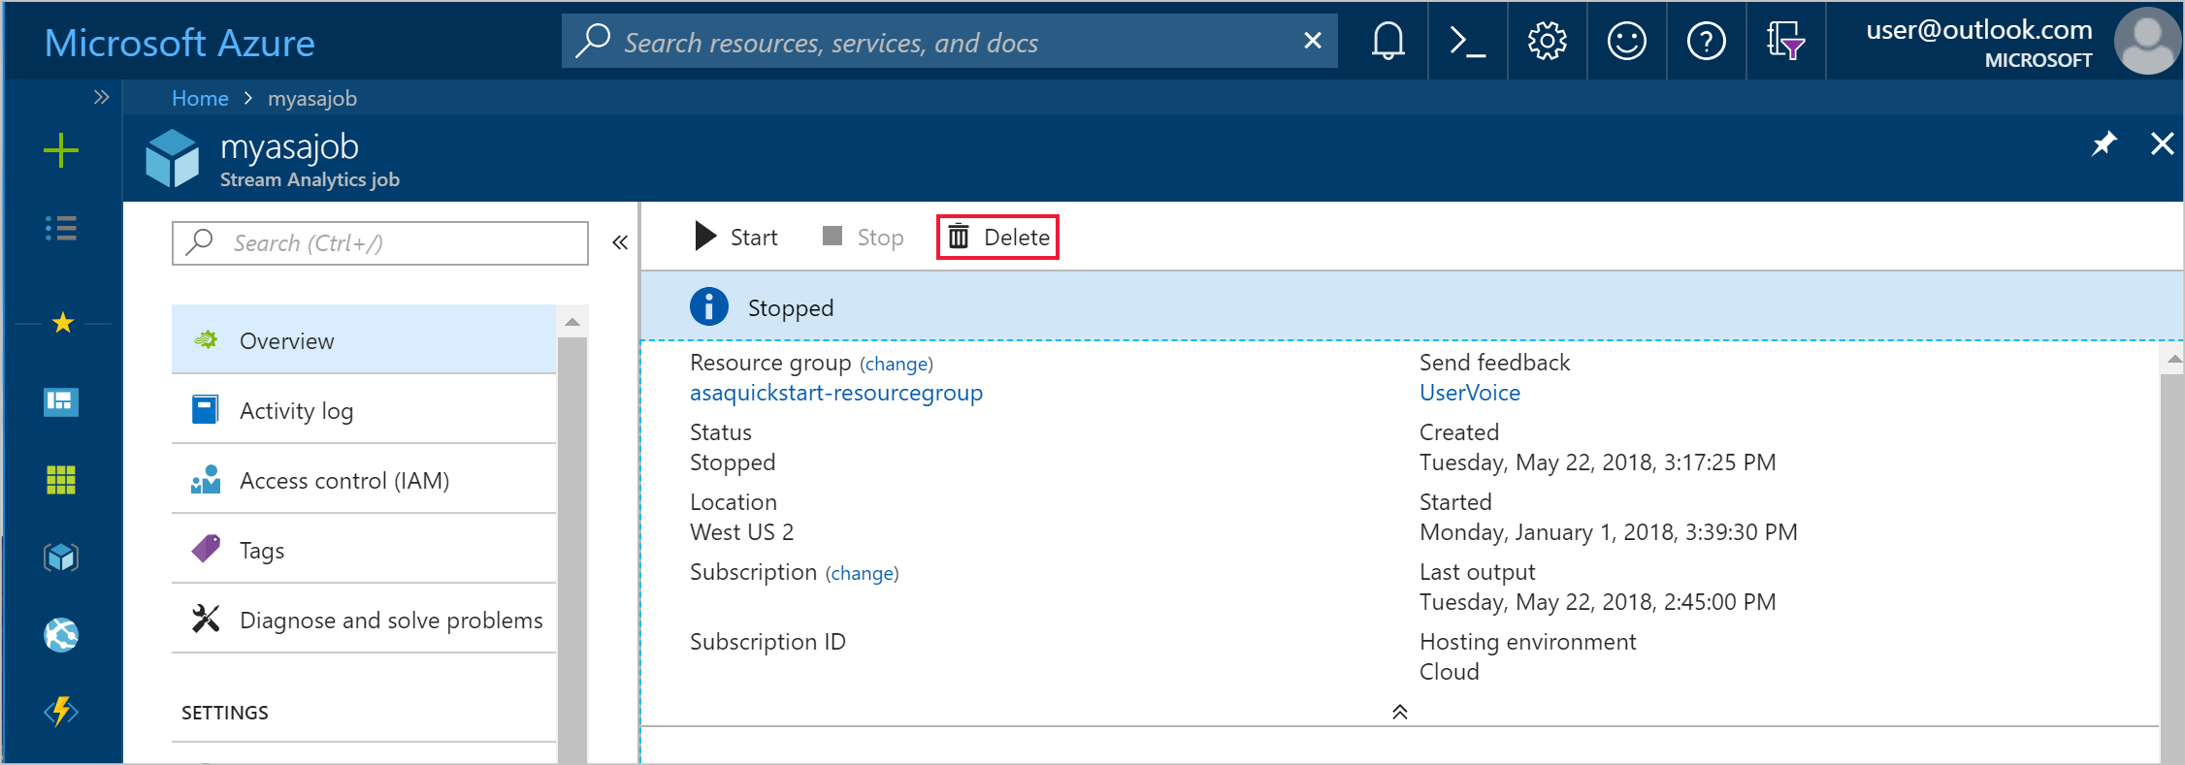Collapse the resource menu panel
The width and height of the screenshot is (2185, 765).
point(620,242)
